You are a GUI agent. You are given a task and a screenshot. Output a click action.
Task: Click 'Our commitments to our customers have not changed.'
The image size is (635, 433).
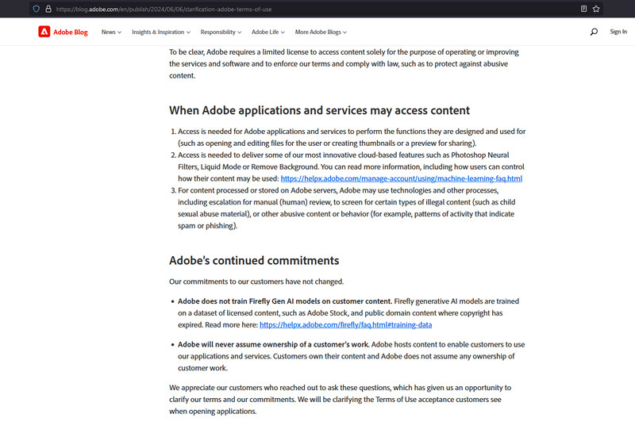pyautogui.click(x=256, y=282)
